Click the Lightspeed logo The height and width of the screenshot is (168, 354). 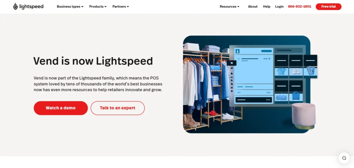(28, 7)
